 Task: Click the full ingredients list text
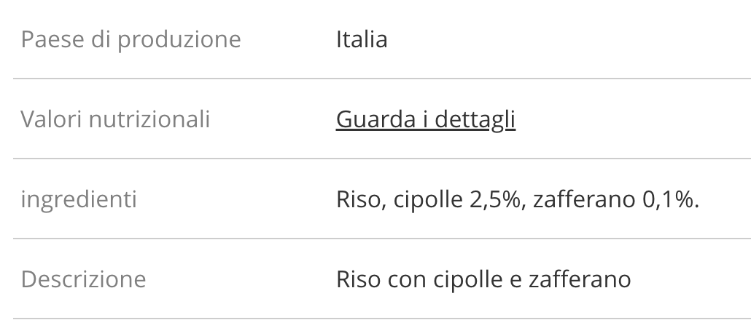517,199
